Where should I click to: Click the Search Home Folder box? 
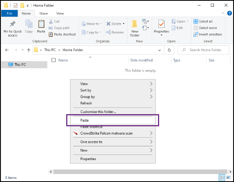[203, 50]
